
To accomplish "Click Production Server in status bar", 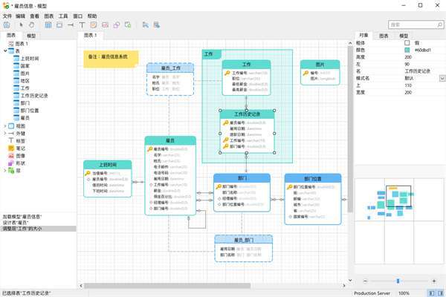I will [372, 293].
